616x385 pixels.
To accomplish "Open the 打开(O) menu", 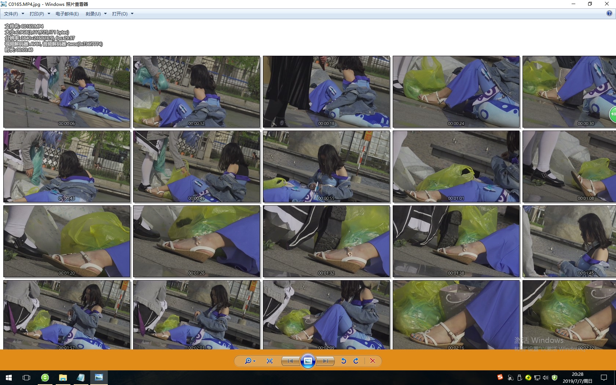I will click(122, 14).
